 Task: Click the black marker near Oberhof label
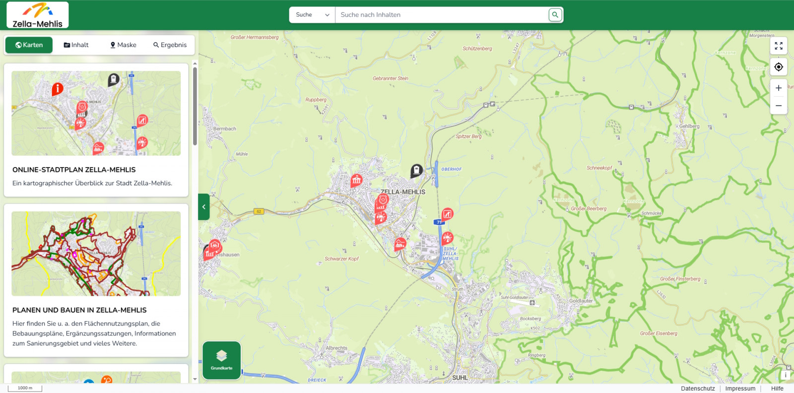coord(416,170)
